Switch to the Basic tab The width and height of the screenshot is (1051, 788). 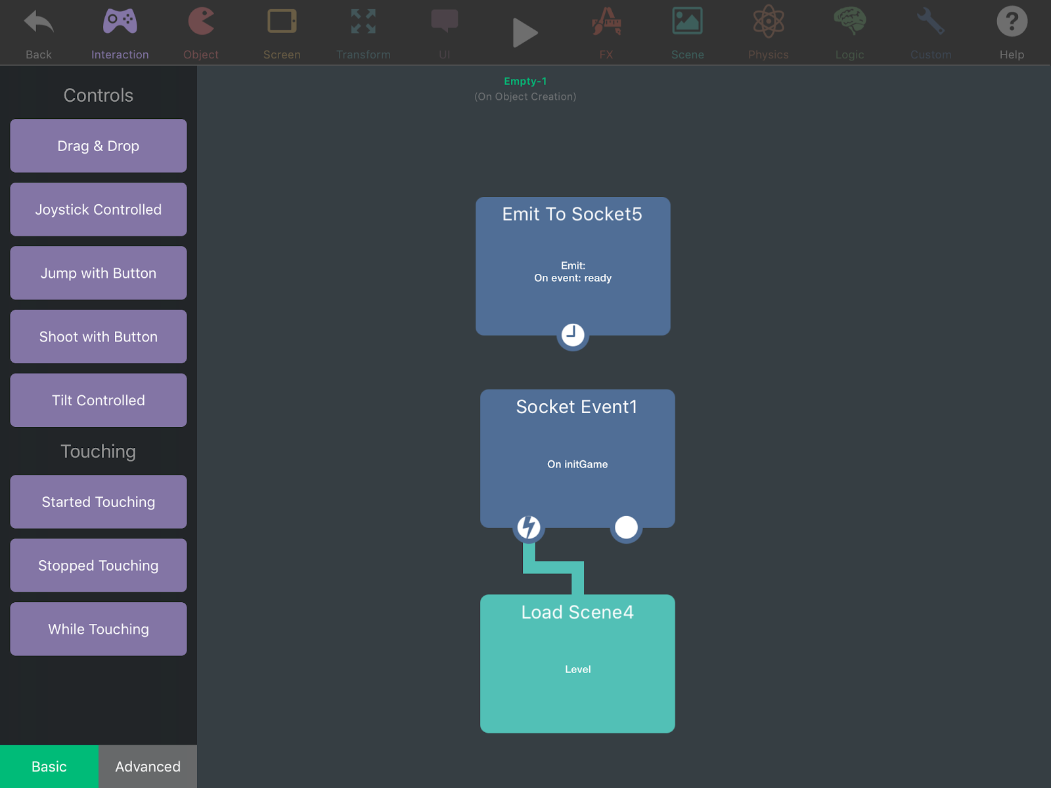49,766
